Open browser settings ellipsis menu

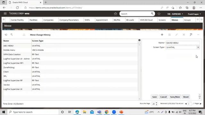(201, 8)
